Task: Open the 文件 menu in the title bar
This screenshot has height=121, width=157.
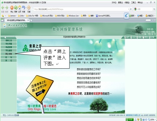Action: coord(114,2)
